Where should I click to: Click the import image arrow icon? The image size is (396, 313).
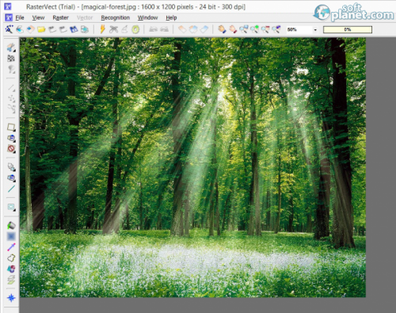tap(31, 29)
